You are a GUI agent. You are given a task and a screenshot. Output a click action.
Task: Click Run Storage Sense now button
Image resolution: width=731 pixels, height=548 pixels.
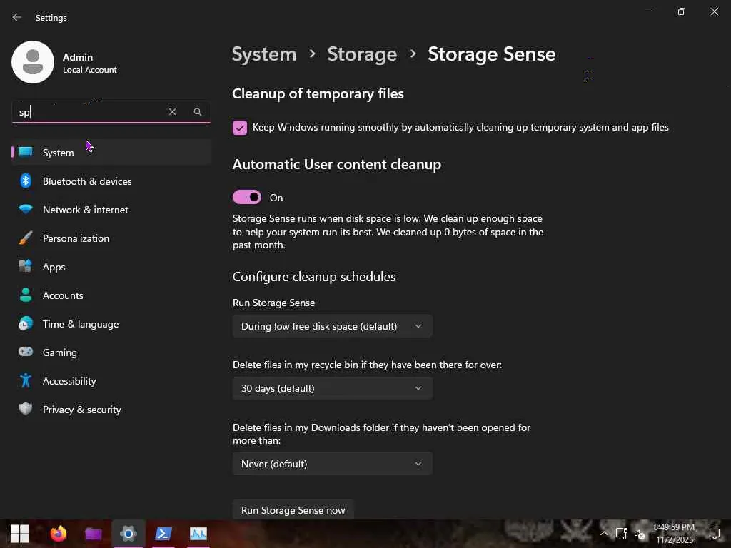(293, 509)
